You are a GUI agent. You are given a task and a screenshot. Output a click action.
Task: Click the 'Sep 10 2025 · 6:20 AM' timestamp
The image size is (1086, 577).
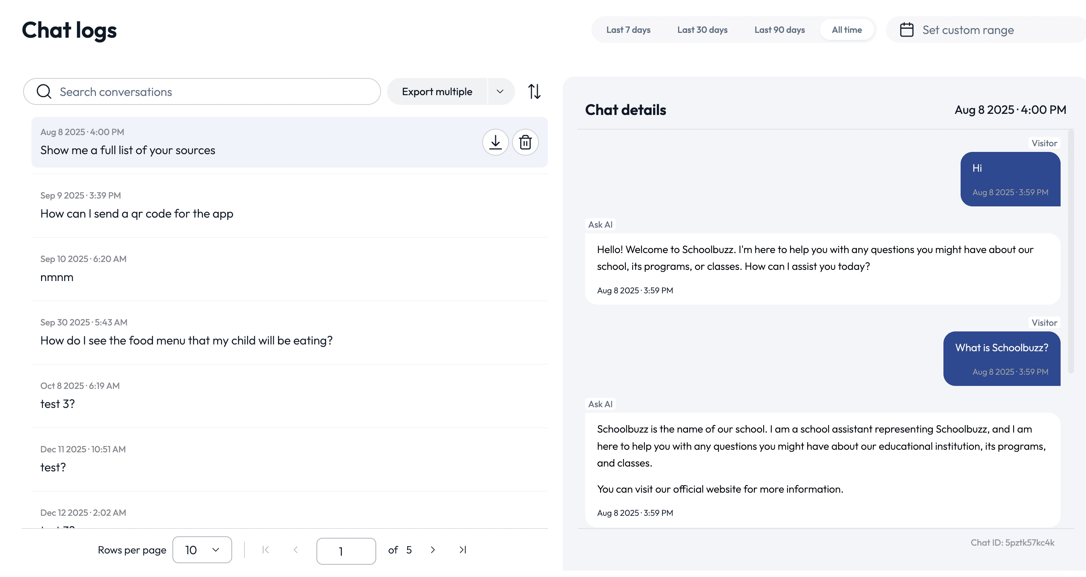84,259
